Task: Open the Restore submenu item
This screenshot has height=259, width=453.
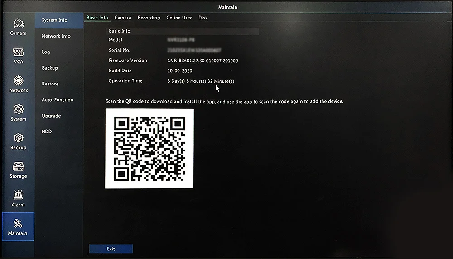Action: pos(50,84)
